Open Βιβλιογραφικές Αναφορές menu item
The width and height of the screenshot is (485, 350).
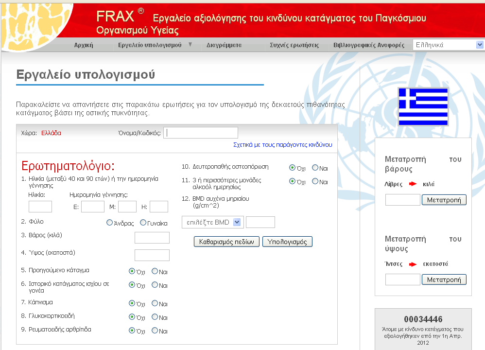pyautogui.click(x=369, y=45)
